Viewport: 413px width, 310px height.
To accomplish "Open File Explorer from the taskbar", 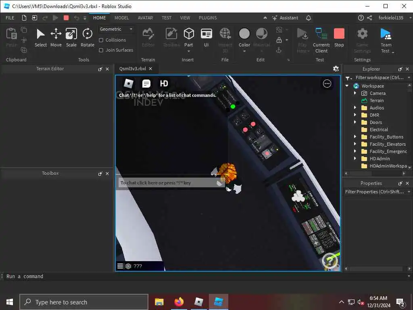I will coord(159,302).
